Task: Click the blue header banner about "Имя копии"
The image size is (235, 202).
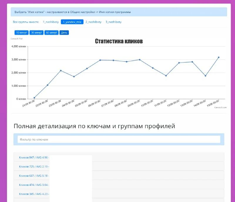Action: 117,12
